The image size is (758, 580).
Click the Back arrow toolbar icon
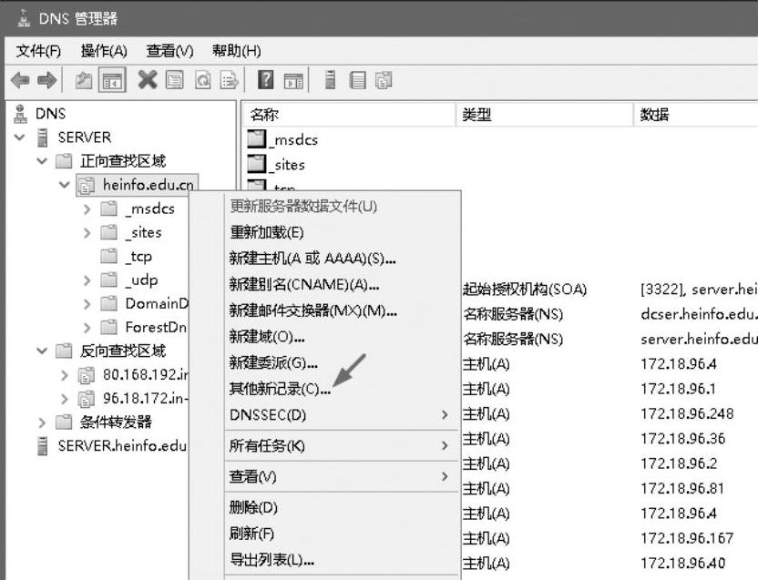[x=20, y=80]
